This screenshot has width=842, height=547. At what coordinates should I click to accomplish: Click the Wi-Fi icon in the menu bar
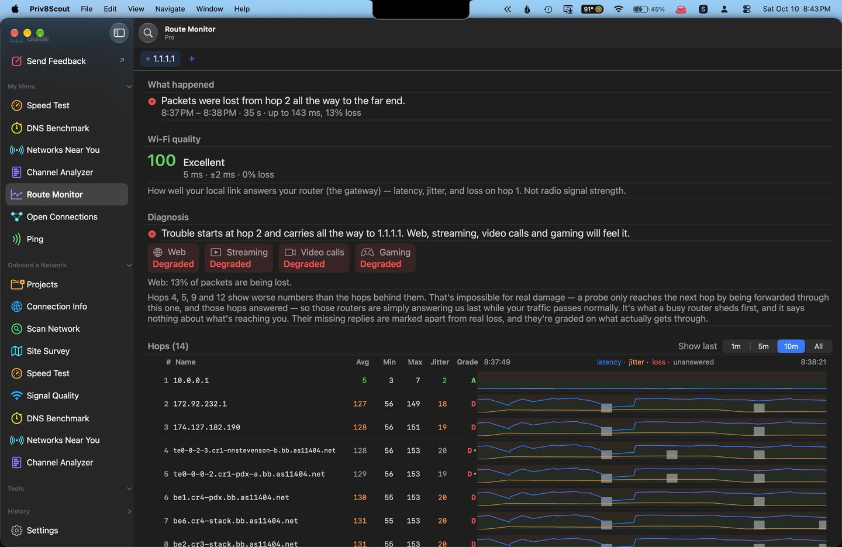618,9
